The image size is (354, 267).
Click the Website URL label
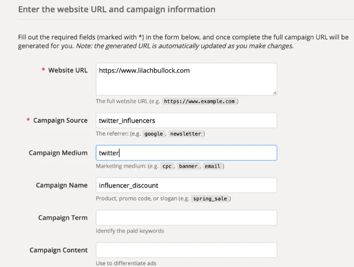point(67,70)
